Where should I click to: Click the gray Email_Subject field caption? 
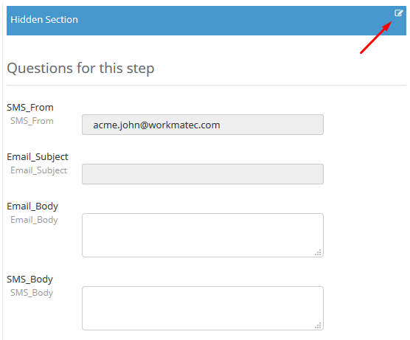[x=38, y=170]
